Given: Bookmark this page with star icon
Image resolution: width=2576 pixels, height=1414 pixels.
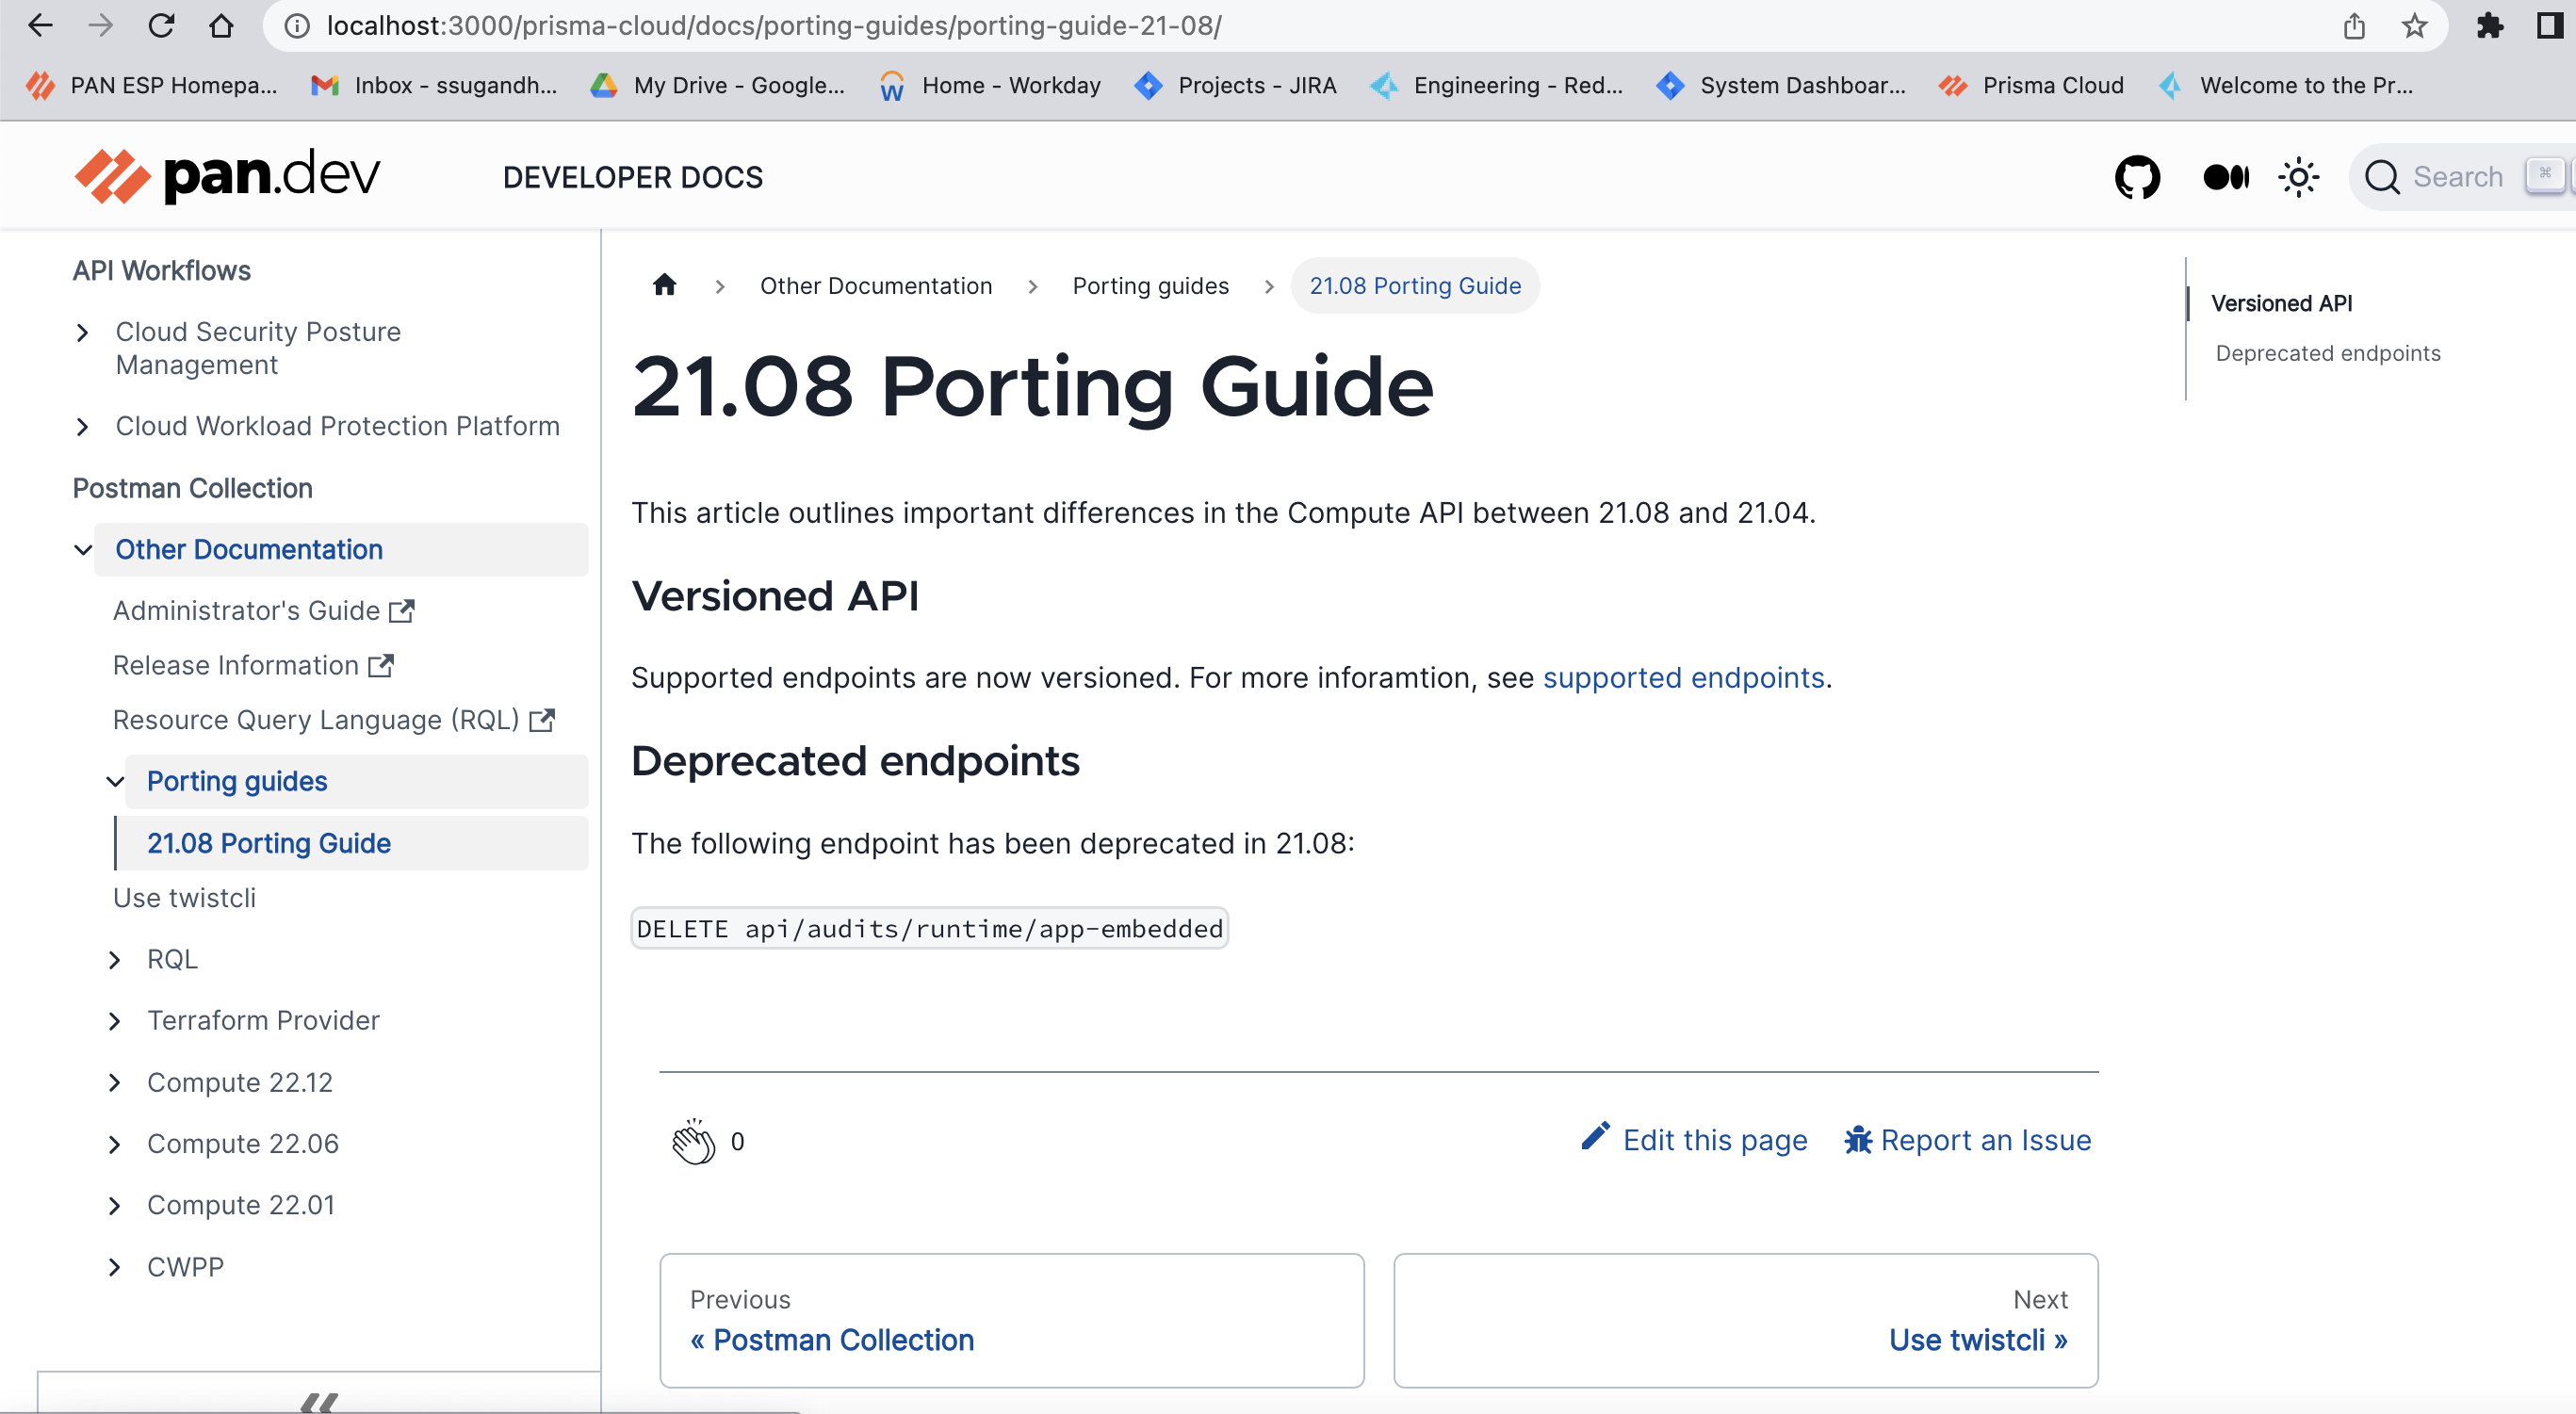Looking at the screenshot, I should [2414, 26].
